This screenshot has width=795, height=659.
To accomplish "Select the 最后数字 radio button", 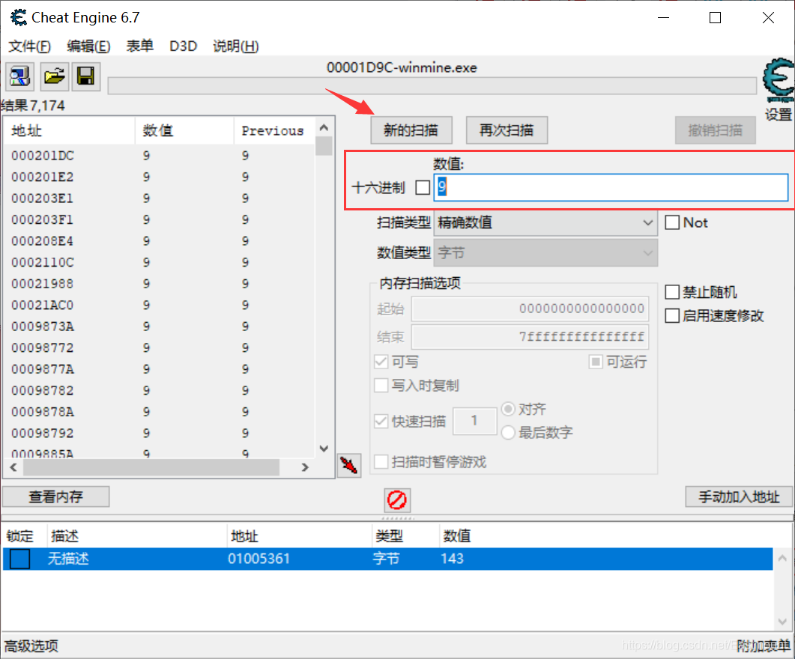I will pos(508,433).
